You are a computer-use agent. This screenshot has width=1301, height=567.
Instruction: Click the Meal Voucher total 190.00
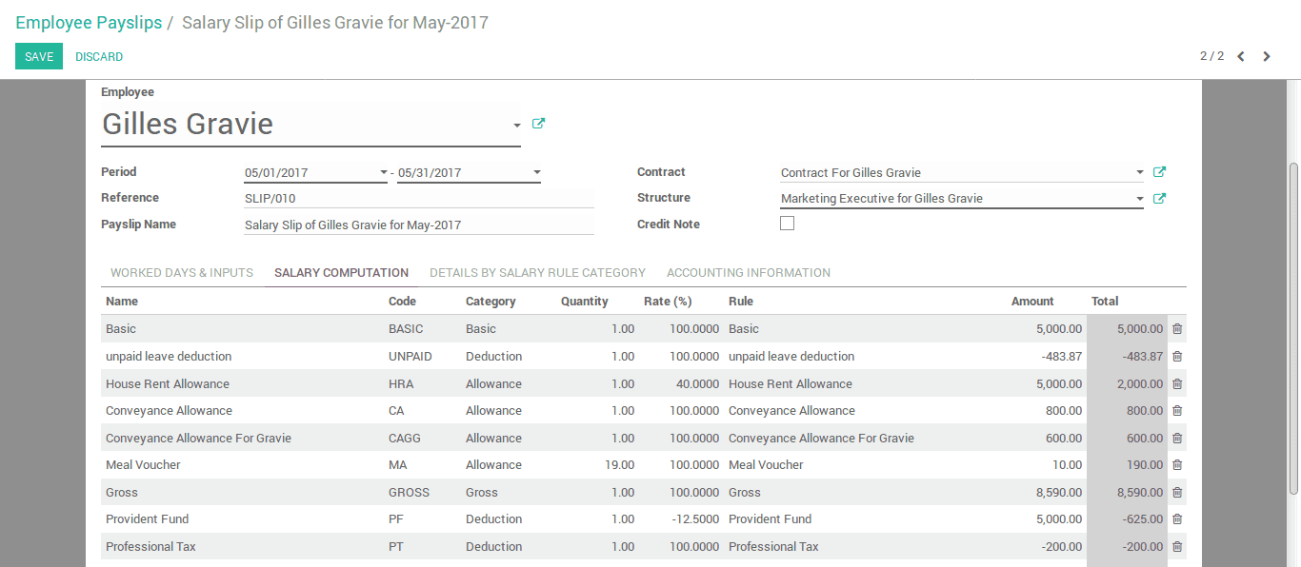(x=1145, y=465)
